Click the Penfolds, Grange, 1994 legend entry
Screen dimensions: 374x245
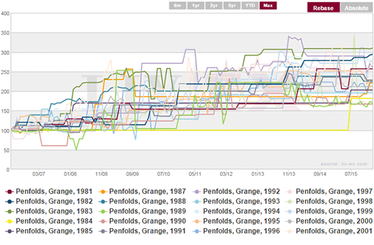[x=236, y=211]
